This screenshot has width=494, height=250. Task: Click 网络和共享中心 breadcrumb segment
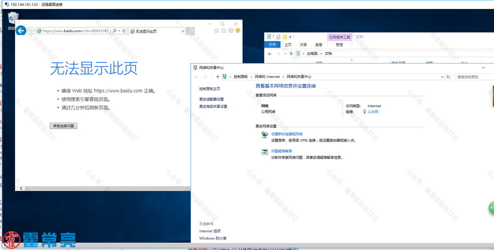[299, 77]
